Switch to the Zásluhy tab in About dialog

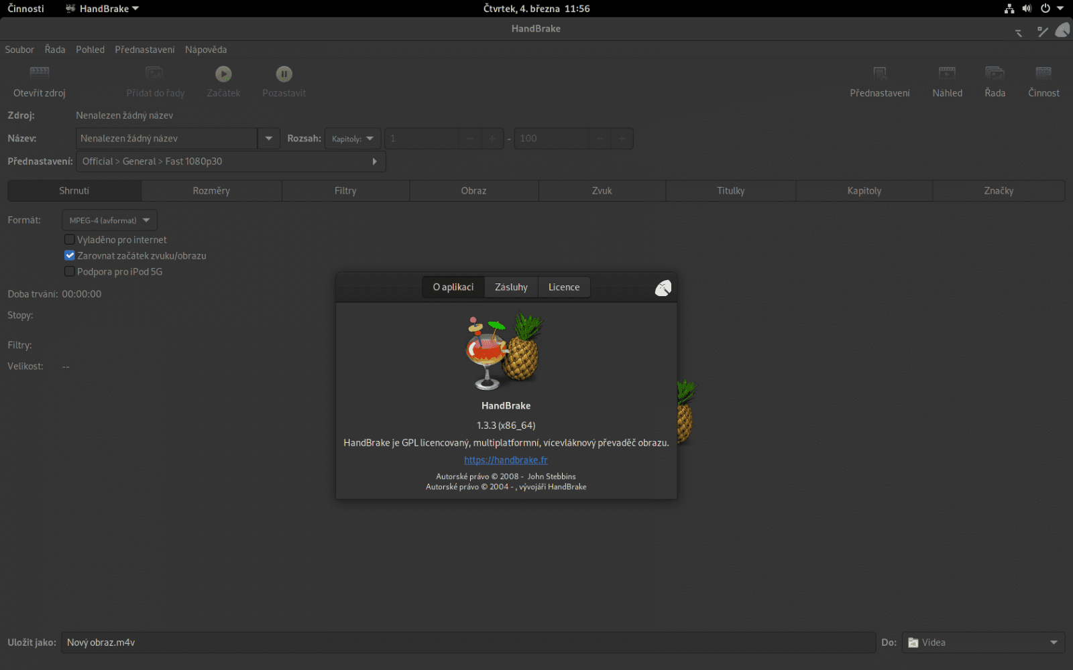point(511,287)
